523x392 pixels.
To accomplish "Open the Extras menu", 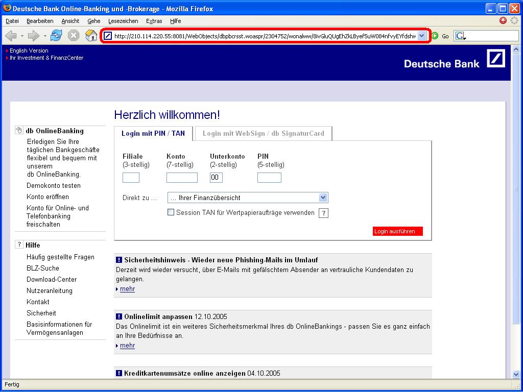I will (154, 21).
